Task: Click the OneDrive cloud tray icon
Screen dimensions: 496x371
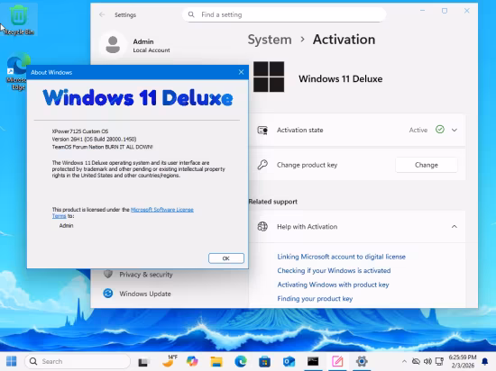Action: 416,361
